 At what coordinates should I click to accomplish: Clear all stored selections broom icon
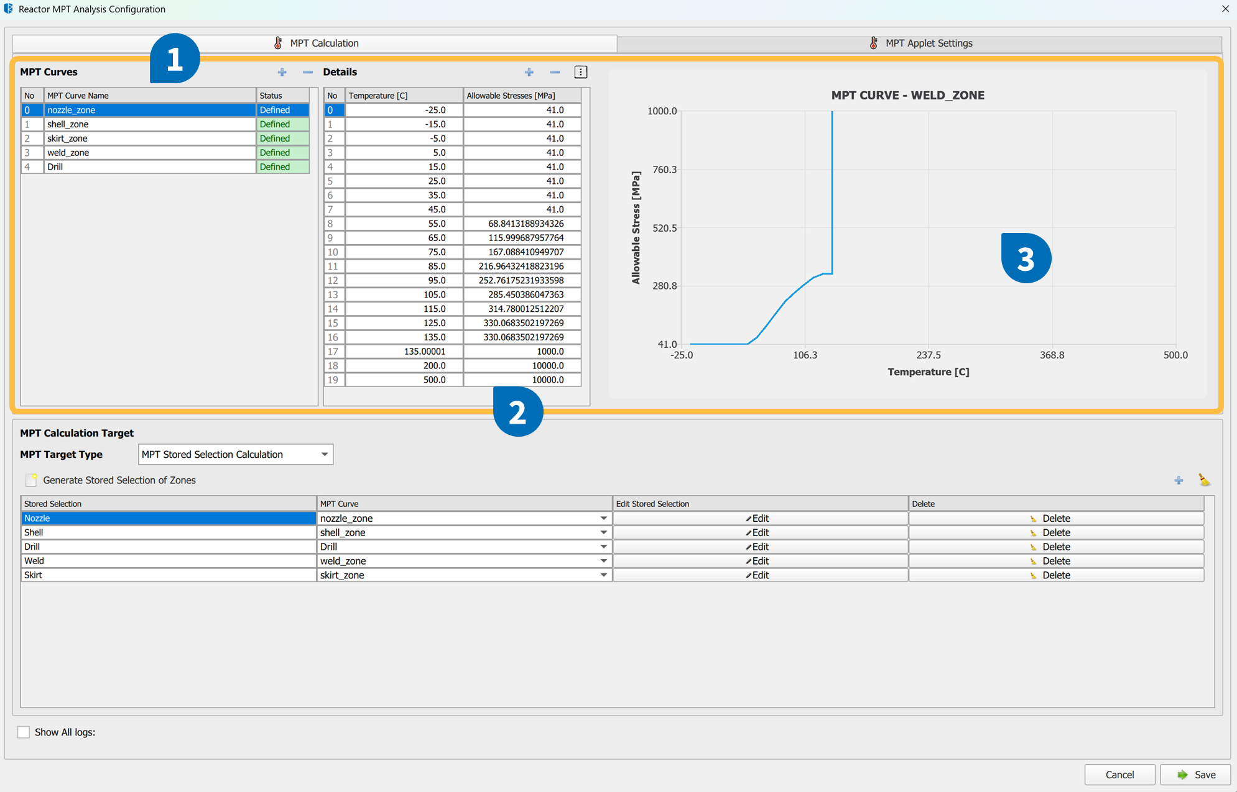pyautogui.click(x=1204, y=480)
